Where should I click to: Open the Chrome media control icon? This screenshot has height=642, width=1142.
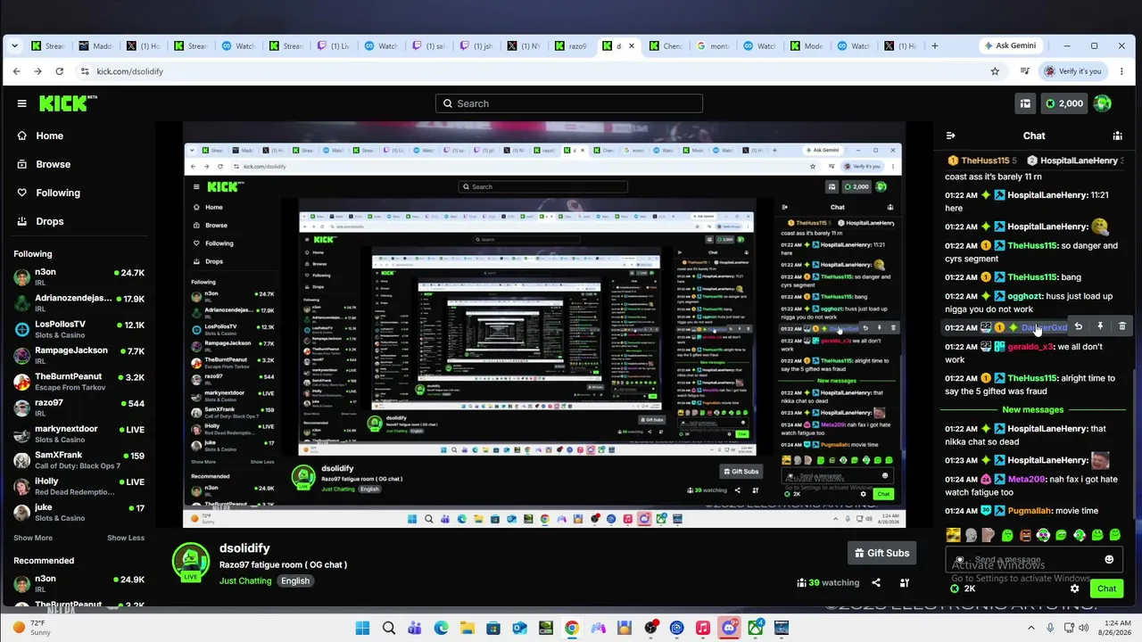click(1025, 71)
